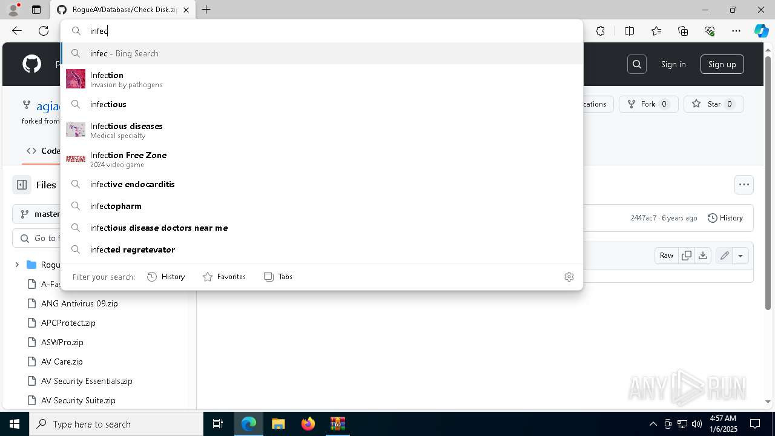Select 'infected regretevator' suggestion
The height and width of the screenshot is (436, 775).
(322, 249)
